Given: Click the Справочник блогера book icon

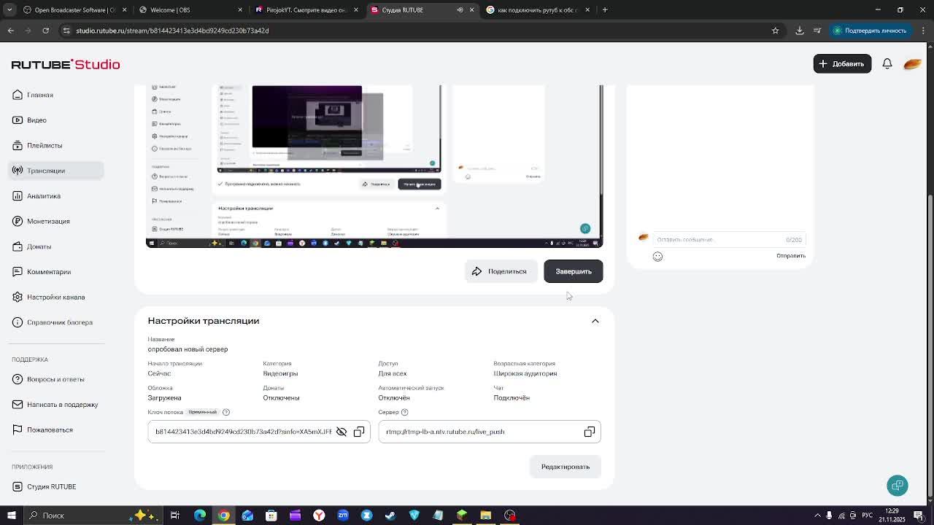Looking at the screenshot, I should click(x=18, y=322).
